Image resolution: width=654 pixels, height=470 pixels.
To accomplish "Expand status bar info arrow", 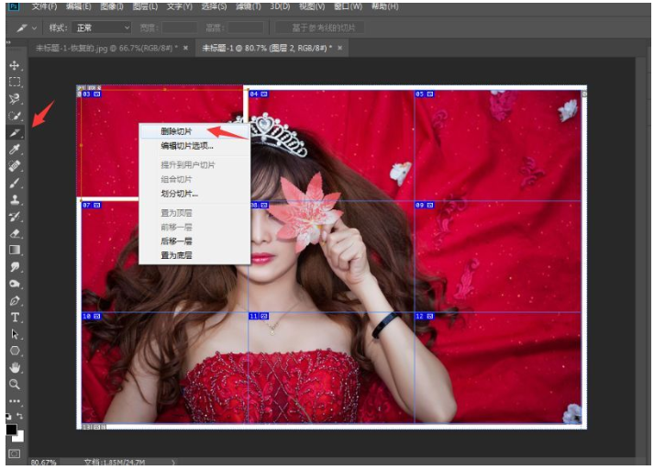I will 172,463.
